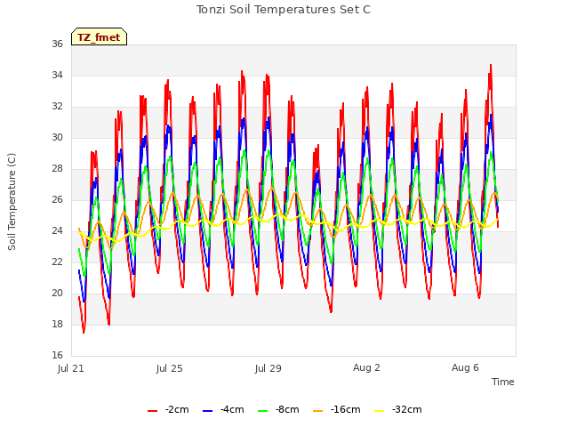
Task: Click the 26 y-axis tick label
Action: 57,199
